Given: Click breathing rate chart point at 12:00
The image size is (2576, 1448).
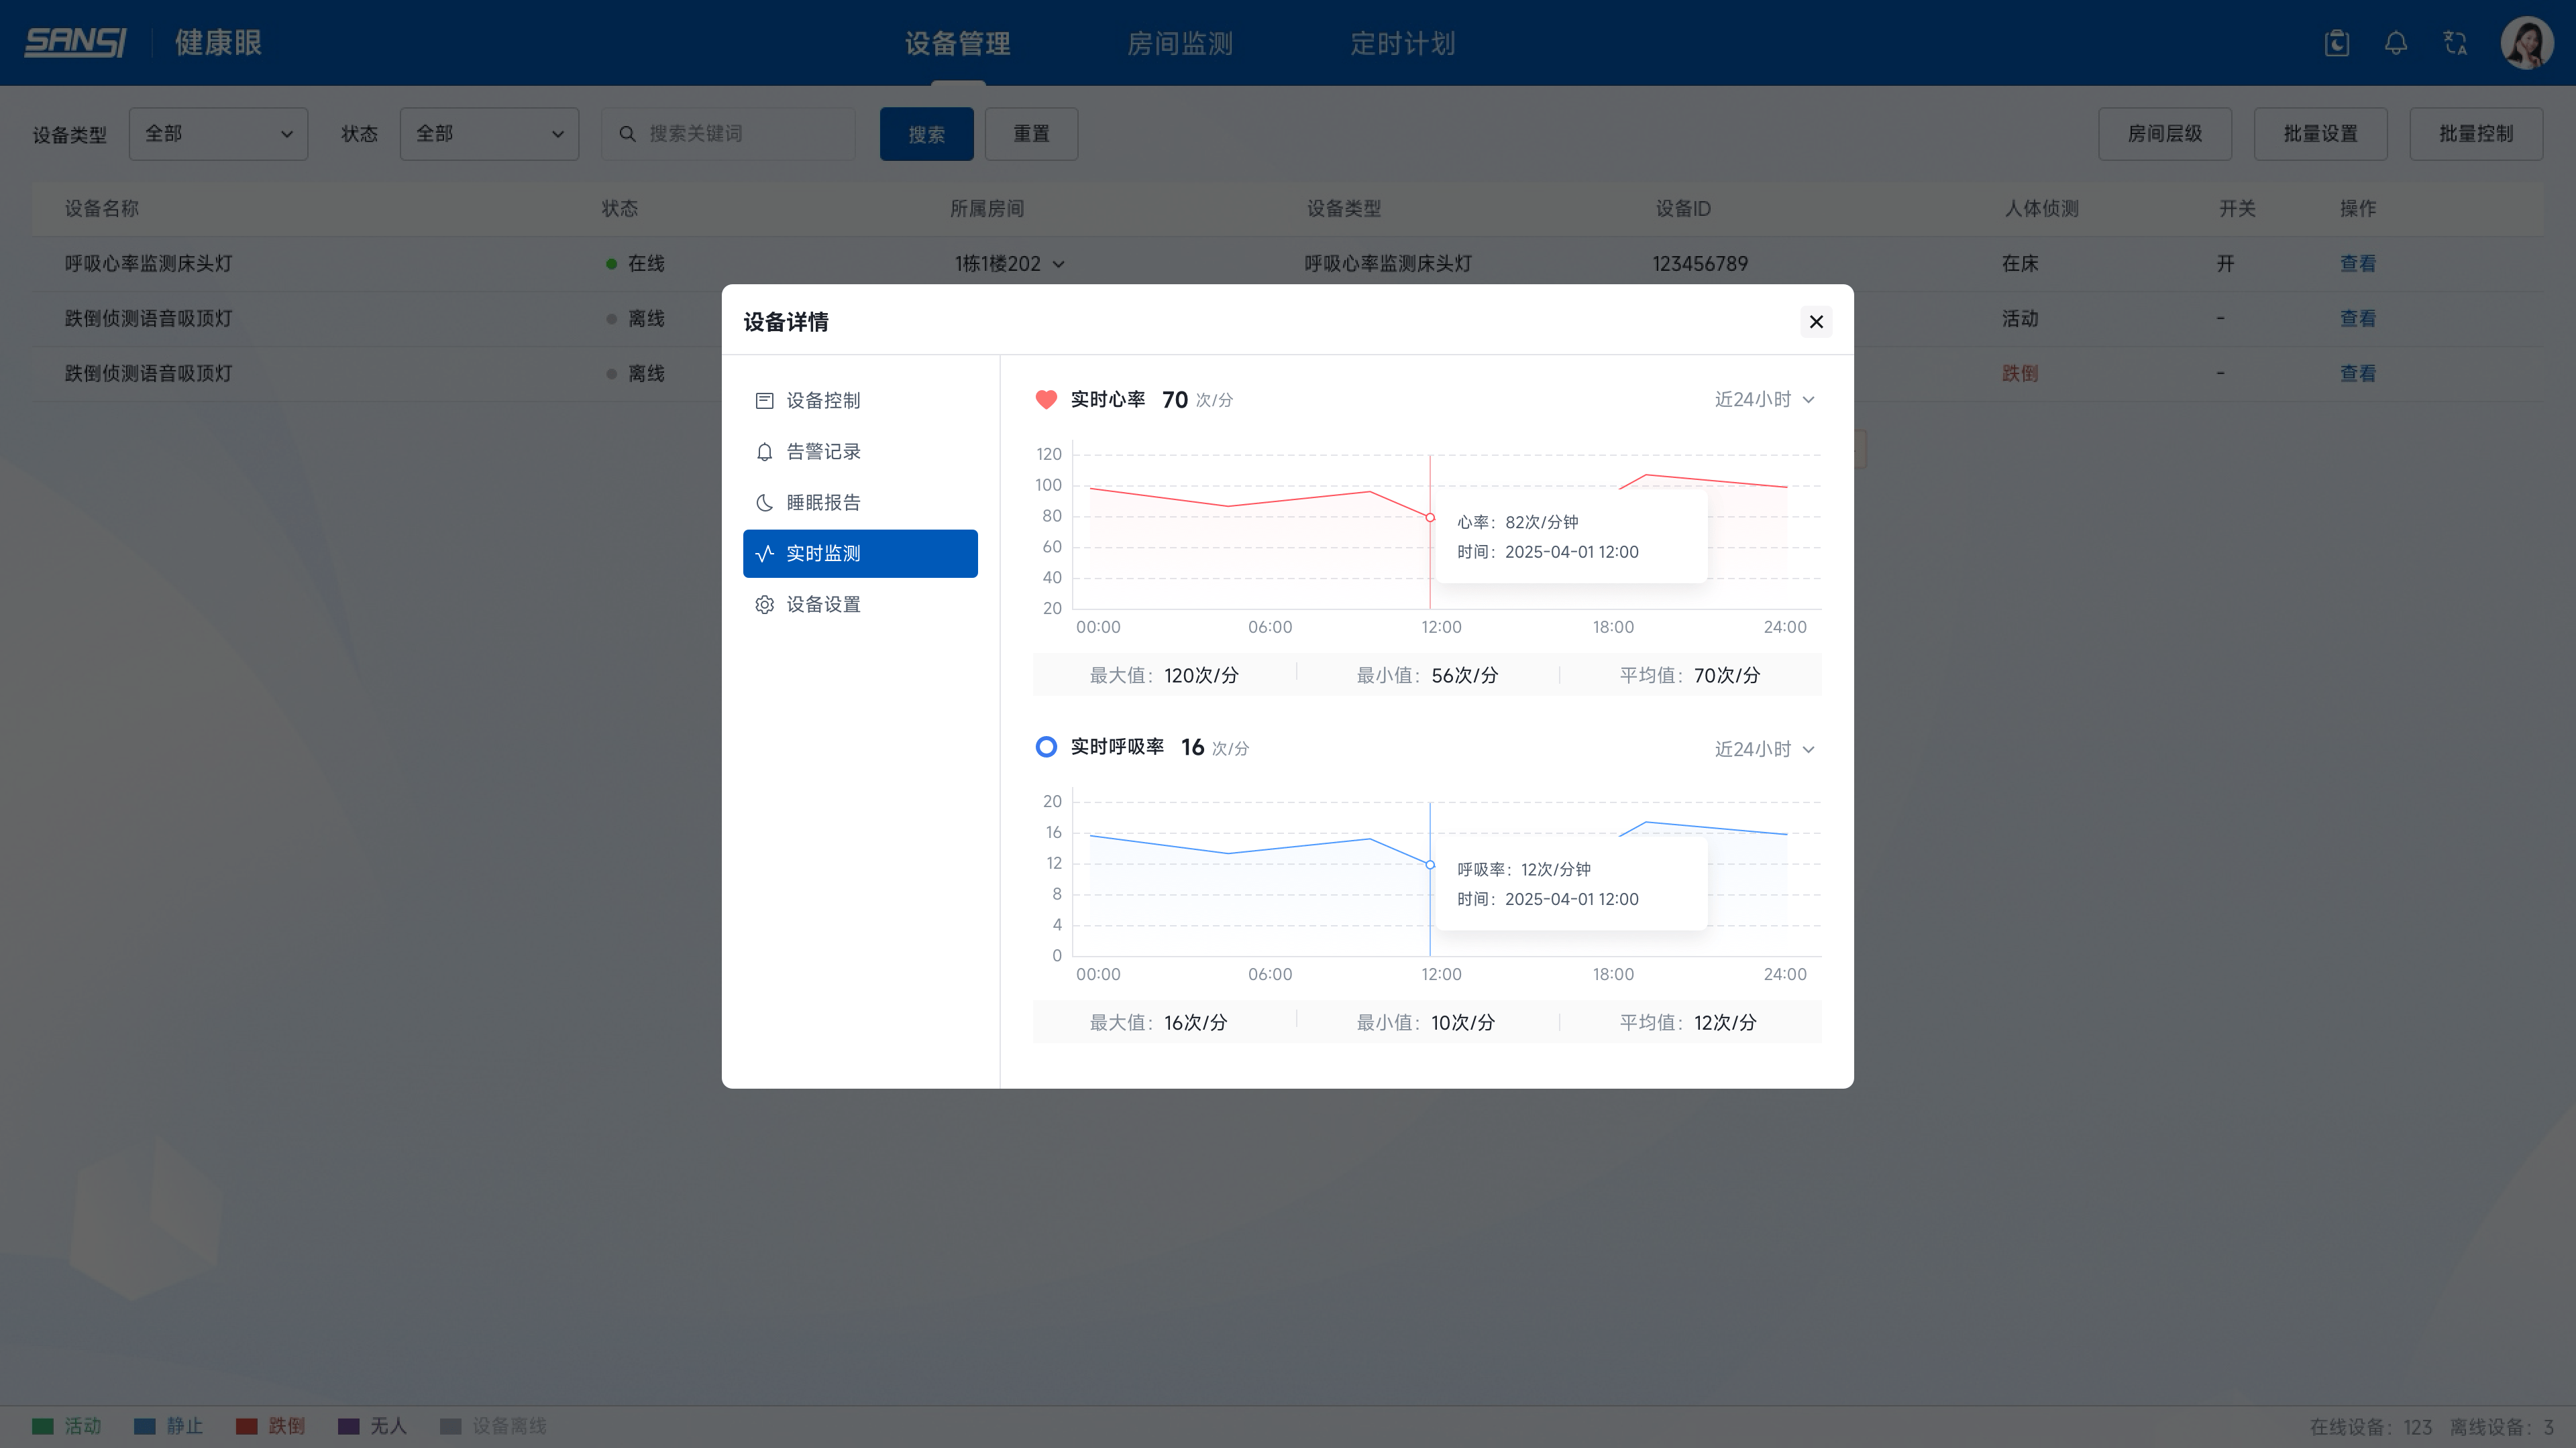Looking at the screenshot, I should click(1430, 865).
